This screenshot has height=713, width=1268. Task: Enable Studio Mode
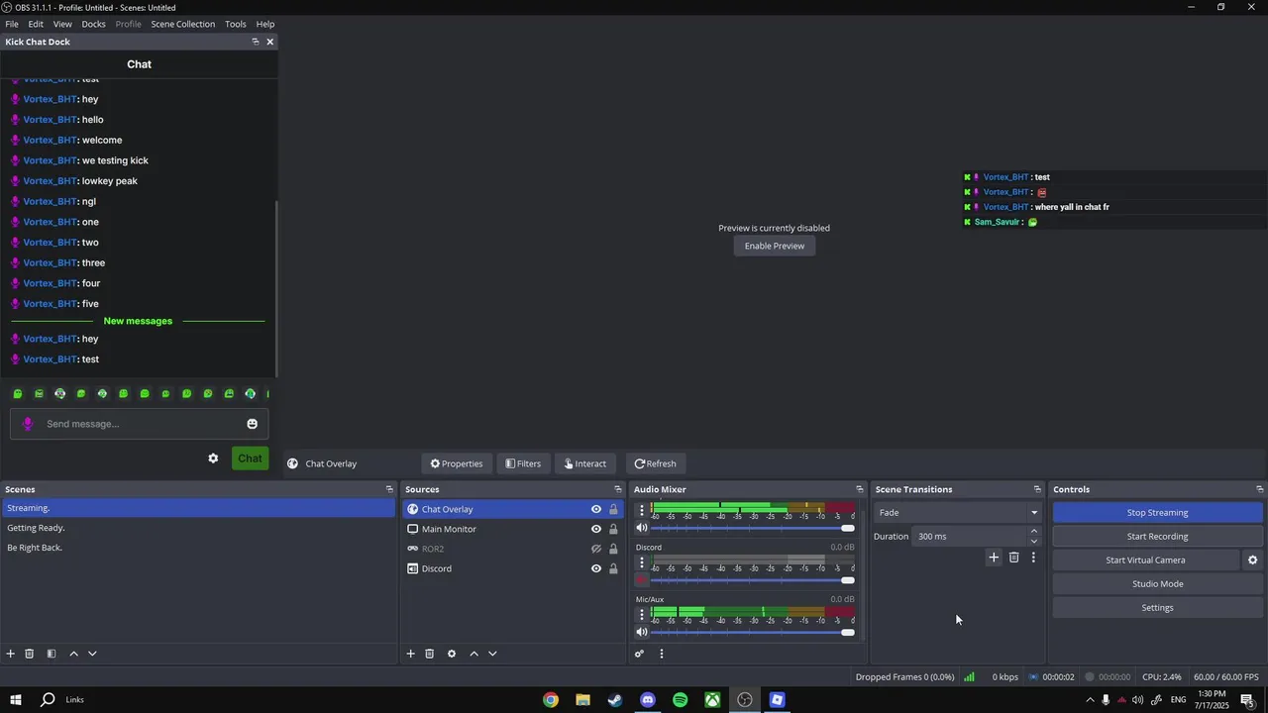1157,584
